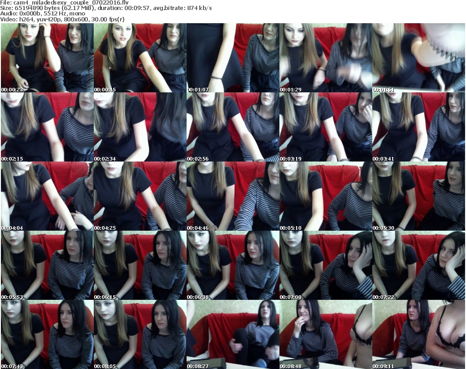
Task: Select the thumbnail stamped 00:02:15
Action: pos(47,127)
